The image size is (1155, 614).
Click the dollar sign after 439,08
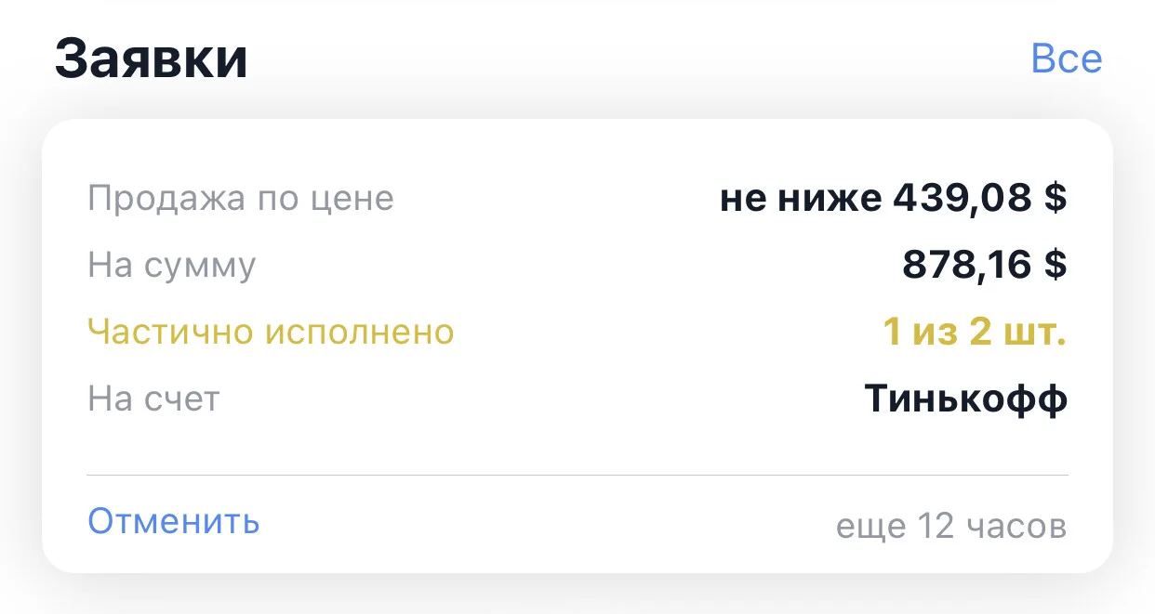tap(1055, 198)
